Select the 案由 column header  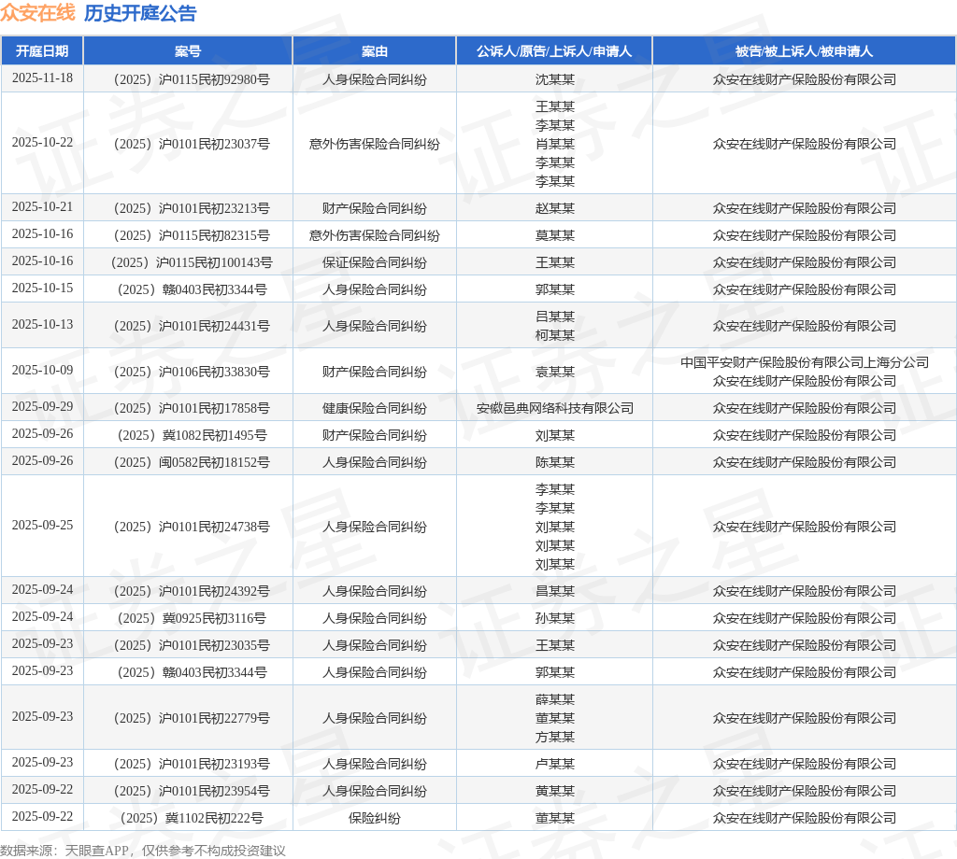(374, 51)
